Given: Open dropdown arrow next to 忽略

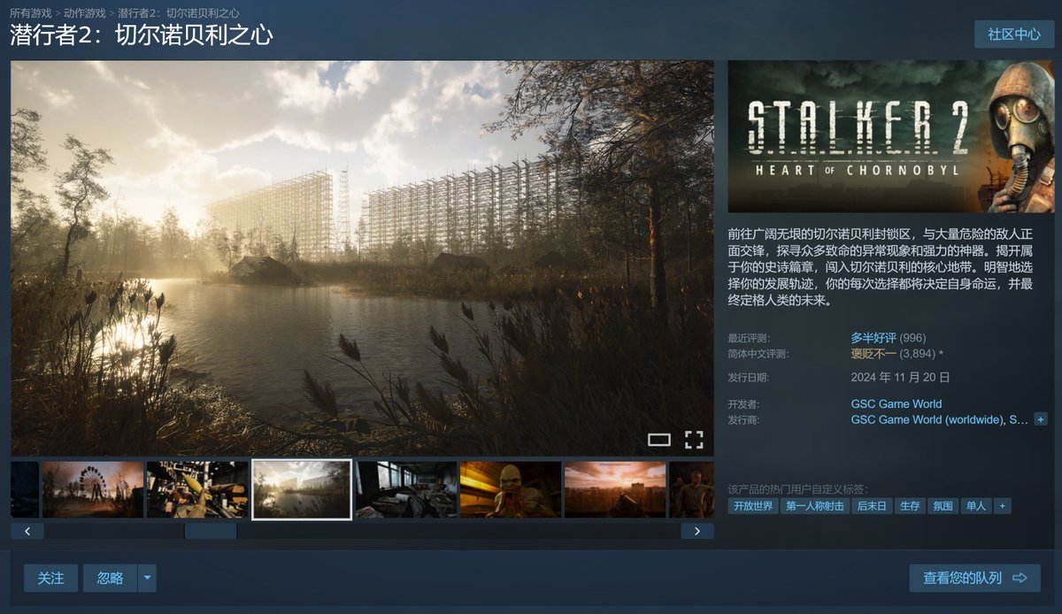Looking at the screenshot, I should coord(147,578).
